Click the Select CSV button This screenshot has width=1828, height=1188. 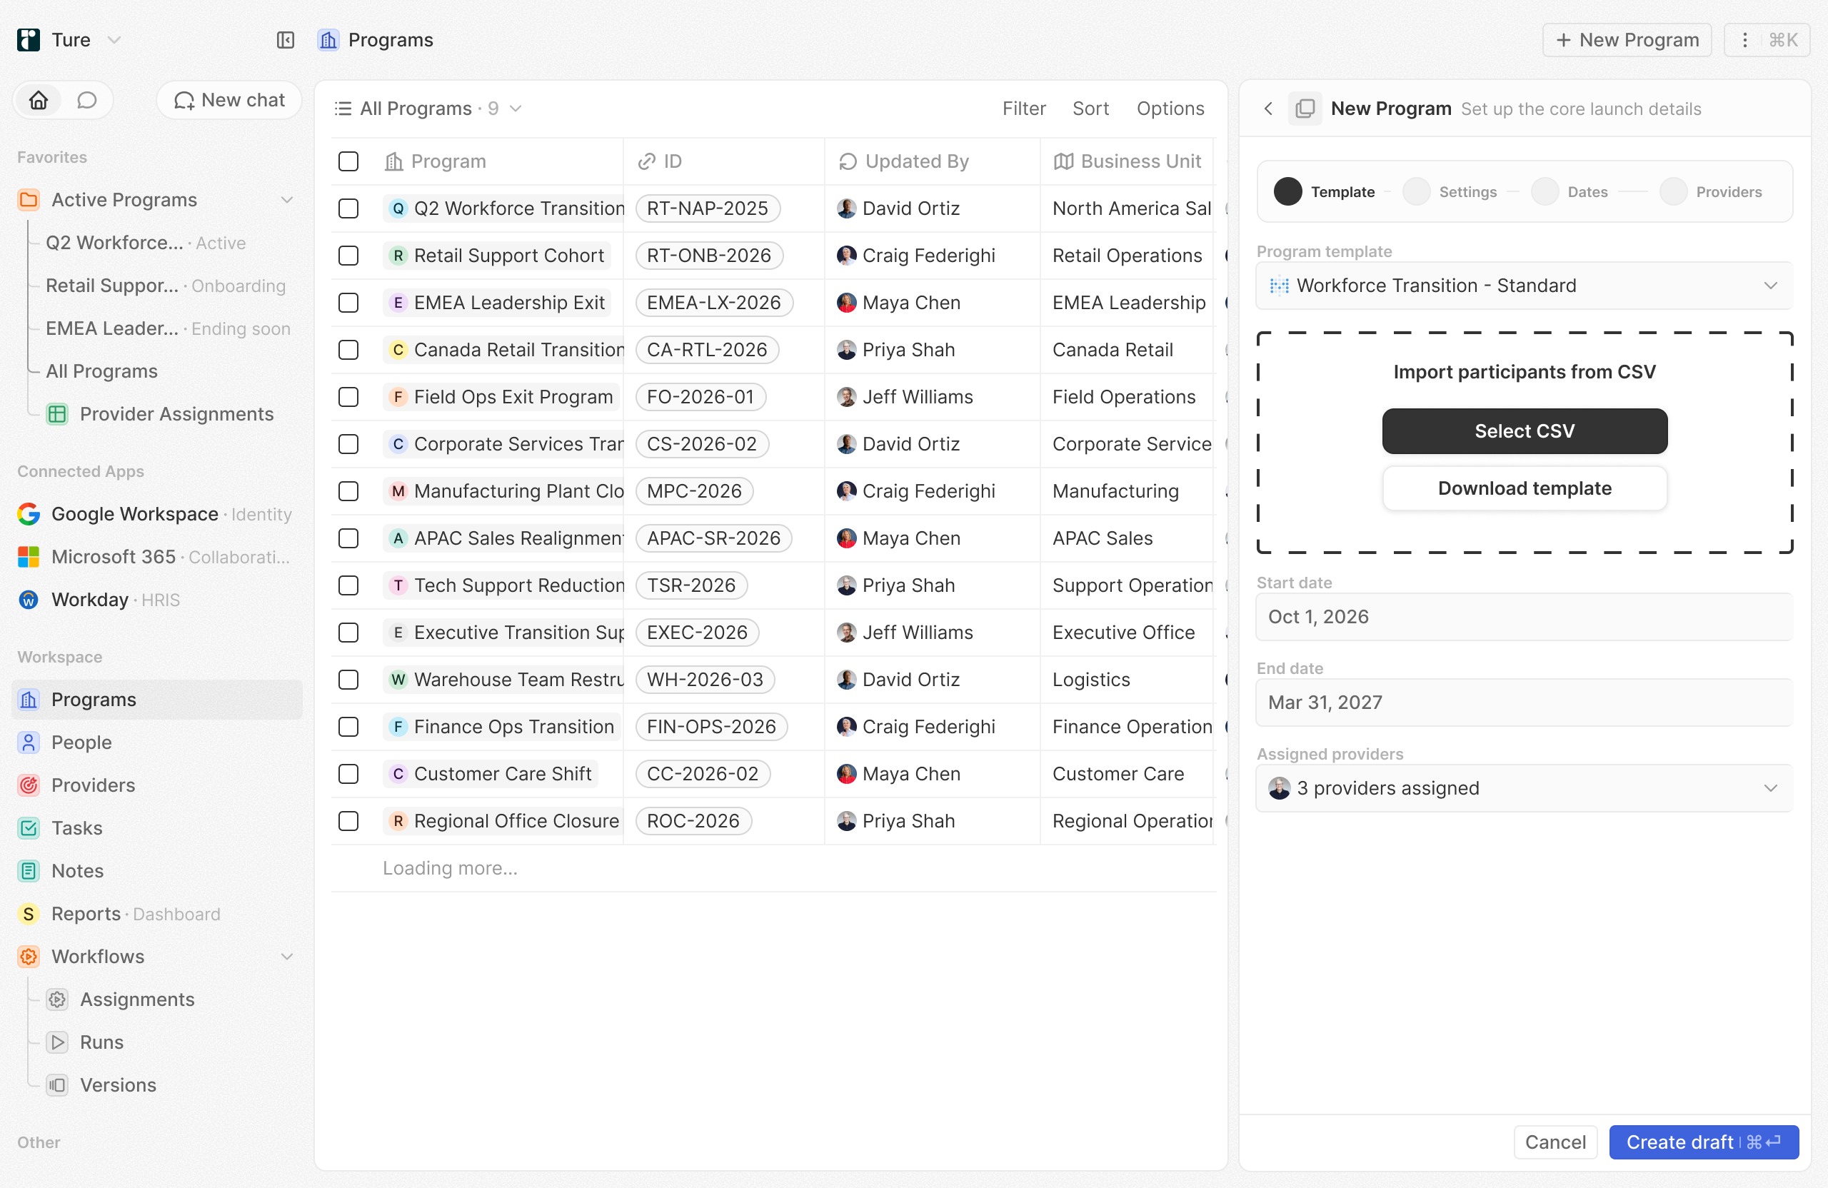[x=1525, y=431]
